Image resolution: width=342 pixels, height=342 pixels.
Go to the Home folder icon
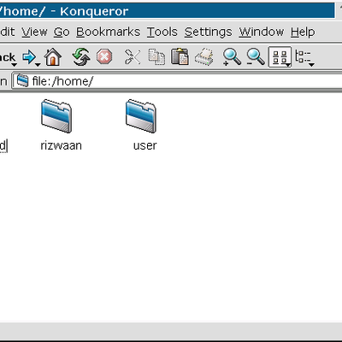point(53,56)
